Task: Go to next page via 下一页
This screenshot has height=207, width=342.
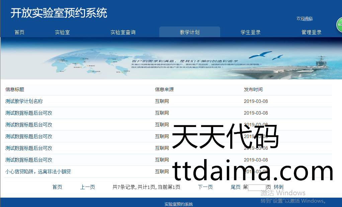Action: tap(205, 187)
